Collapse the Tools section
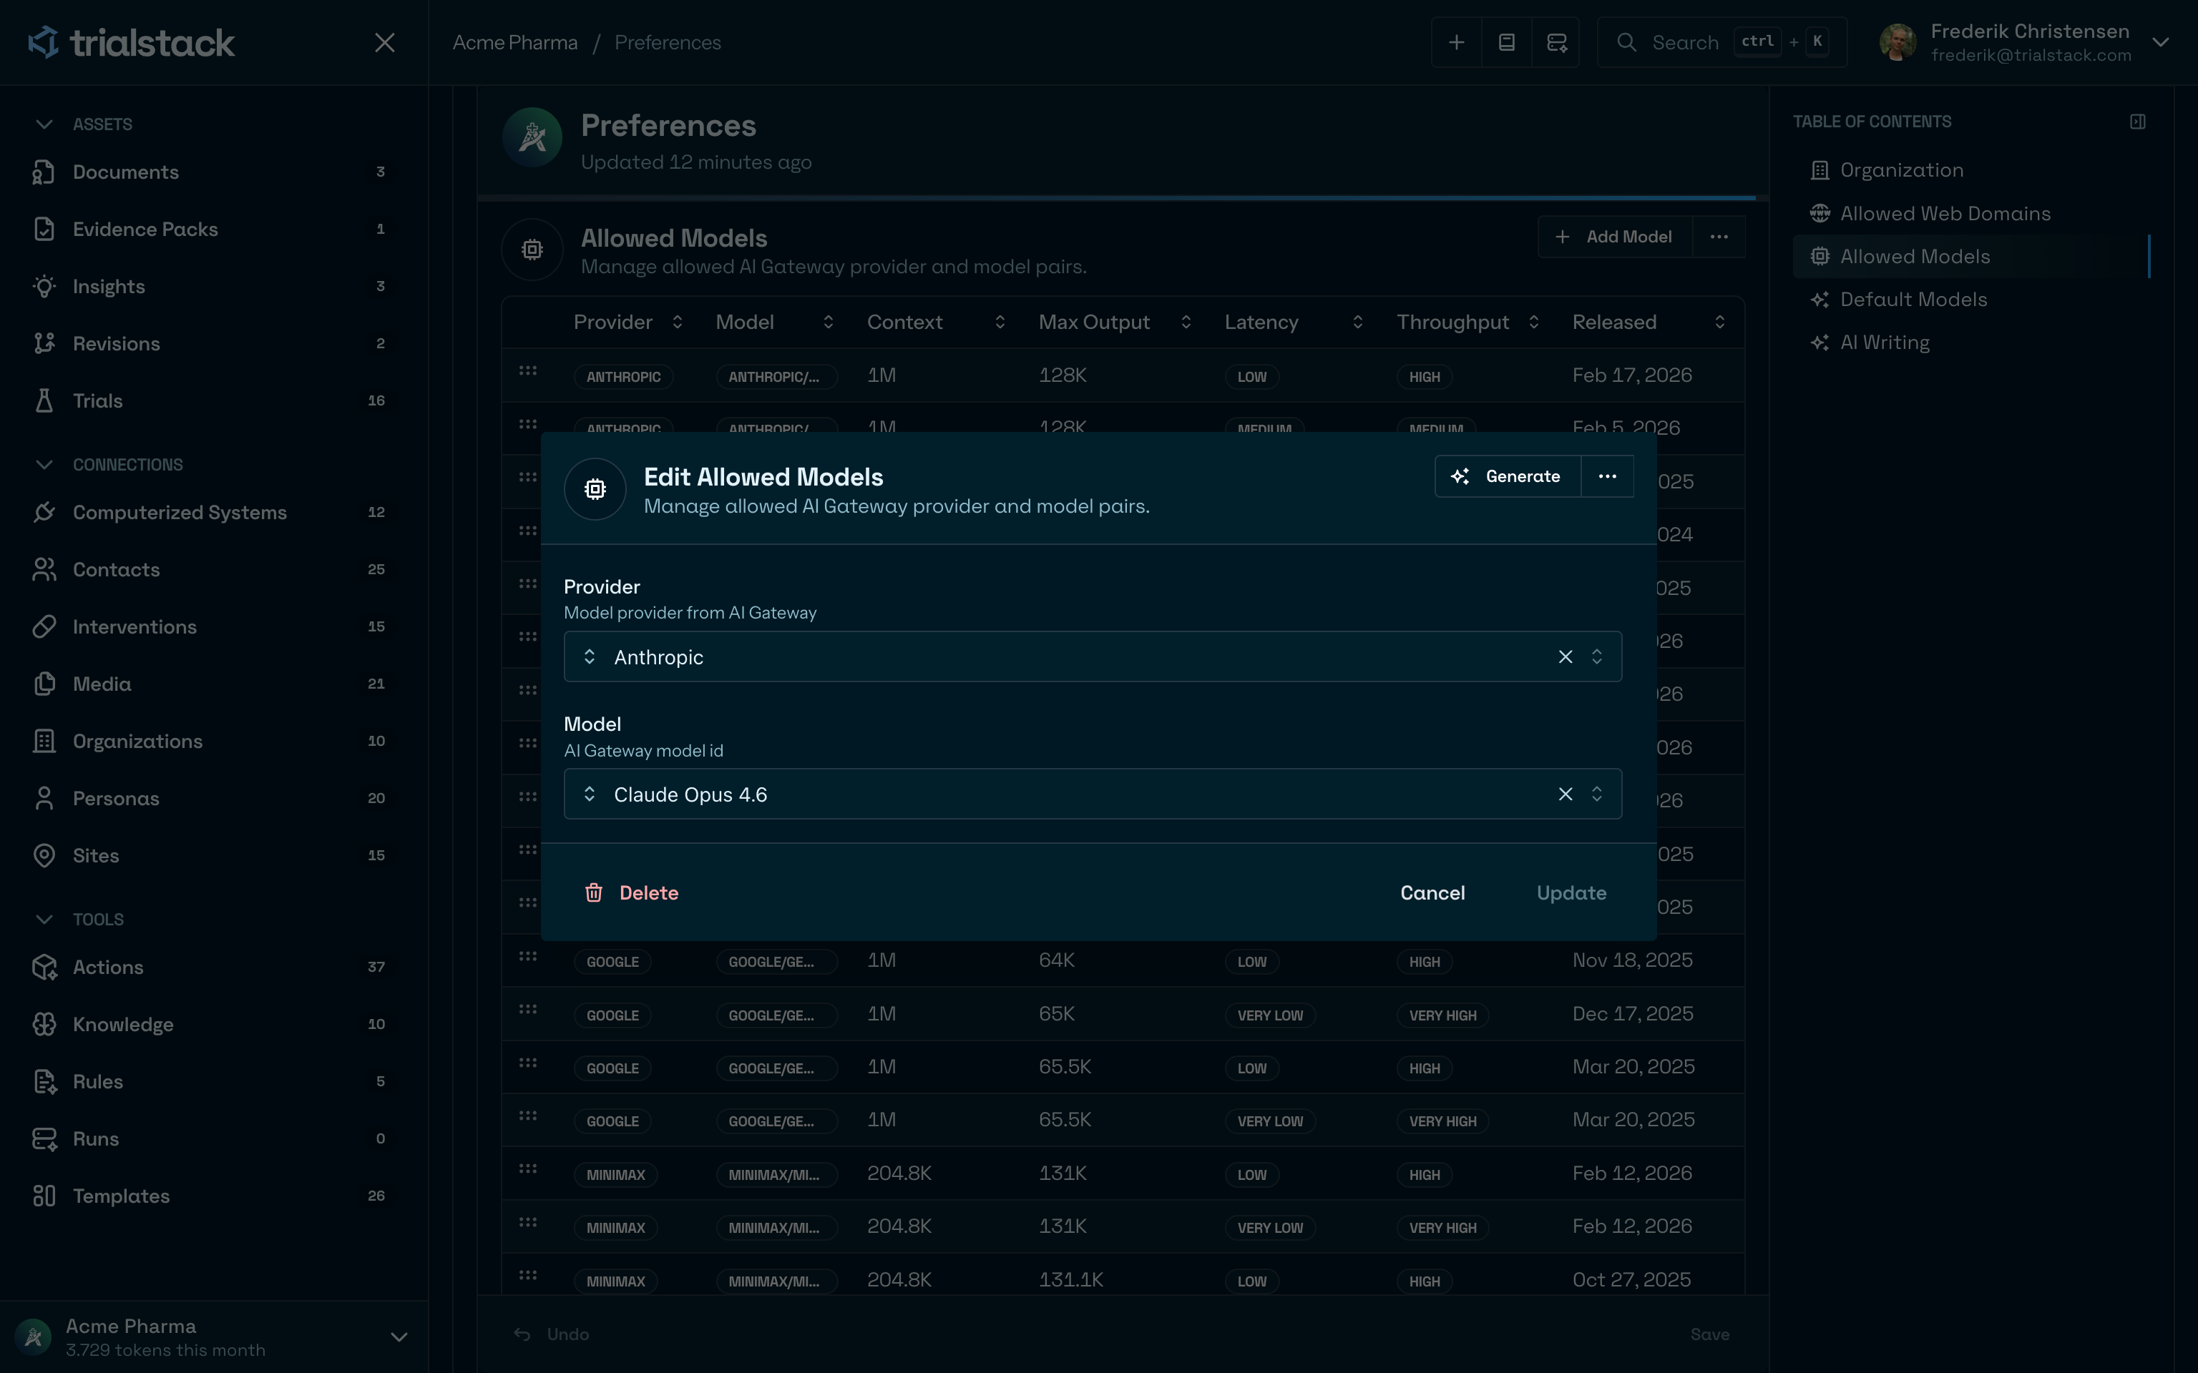This screenshot has height=1373, width=2198. click(x=44, y=920)
